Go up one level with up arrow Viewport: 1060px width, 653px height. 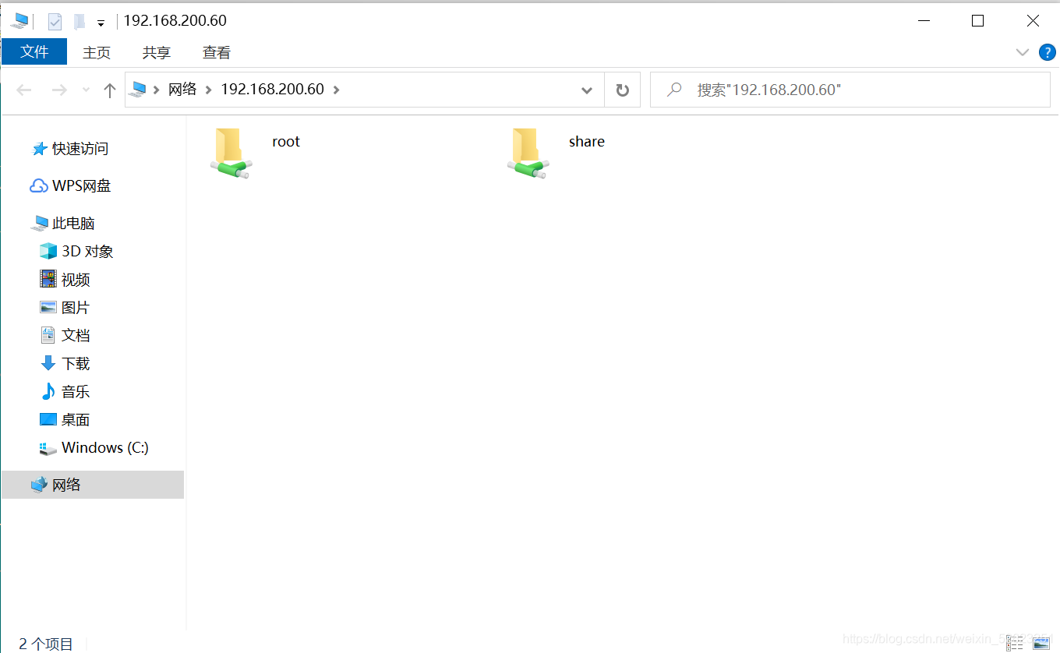coord(110,90)
